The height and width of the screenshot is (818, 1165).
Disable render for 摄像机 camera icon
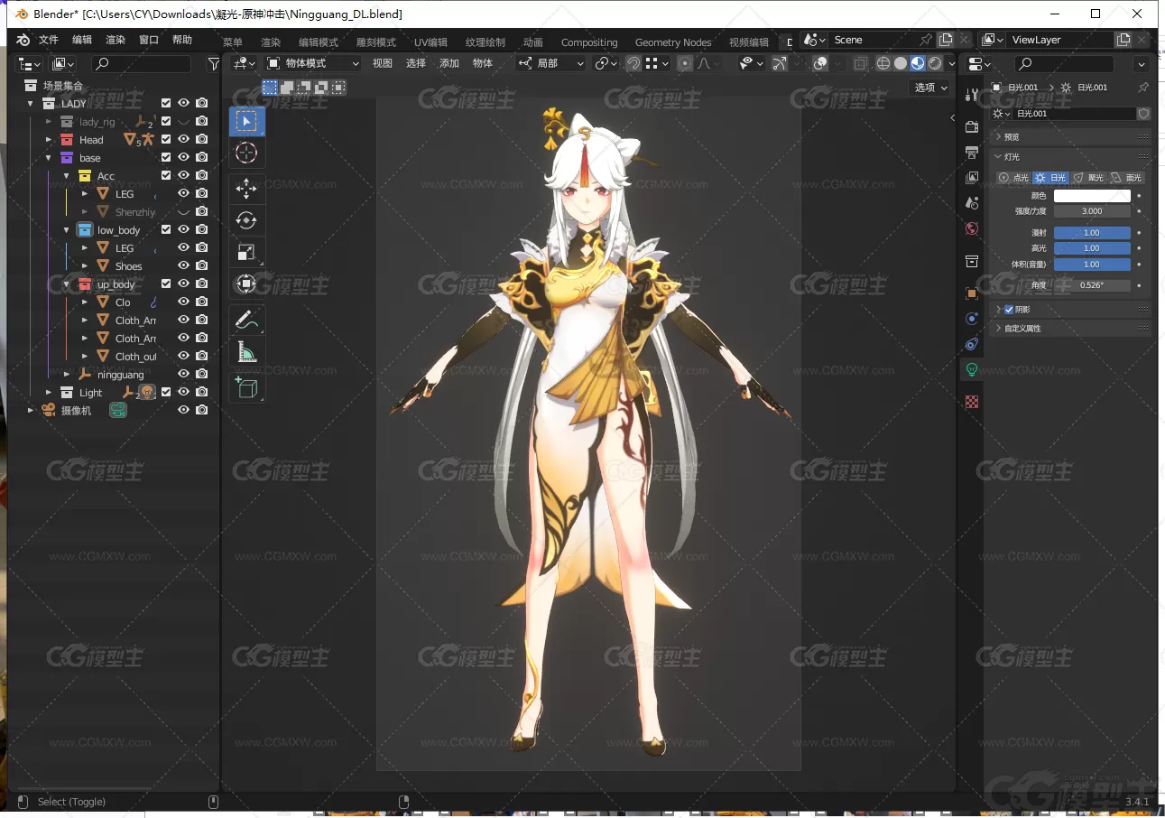(201, 411)
